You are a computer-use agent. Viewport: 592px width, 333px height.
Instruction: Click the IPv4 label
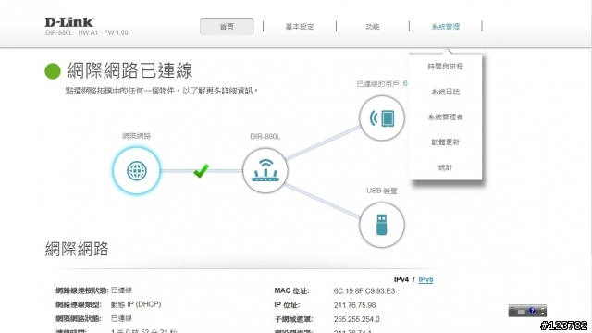coord(401,279)
